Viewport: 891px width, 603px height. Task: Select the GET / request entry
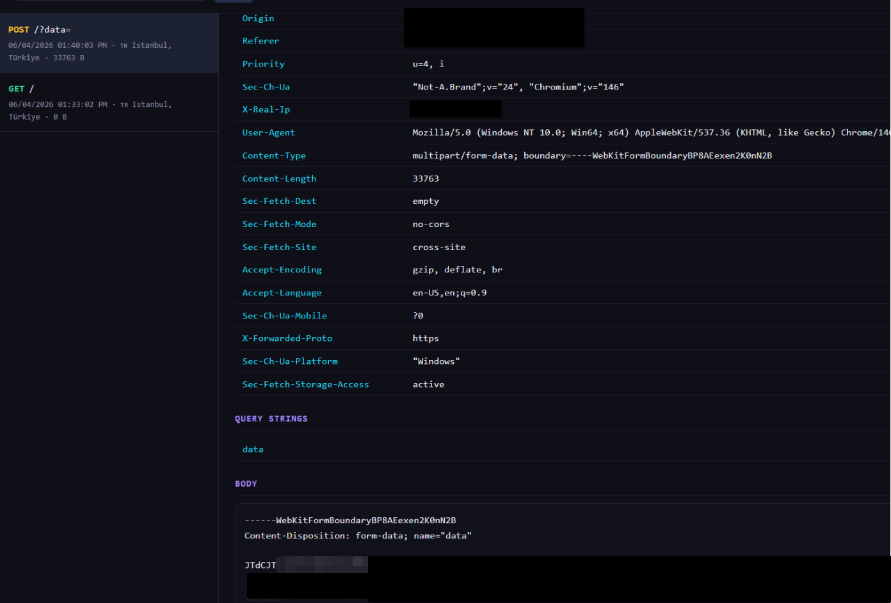[109, 102]
